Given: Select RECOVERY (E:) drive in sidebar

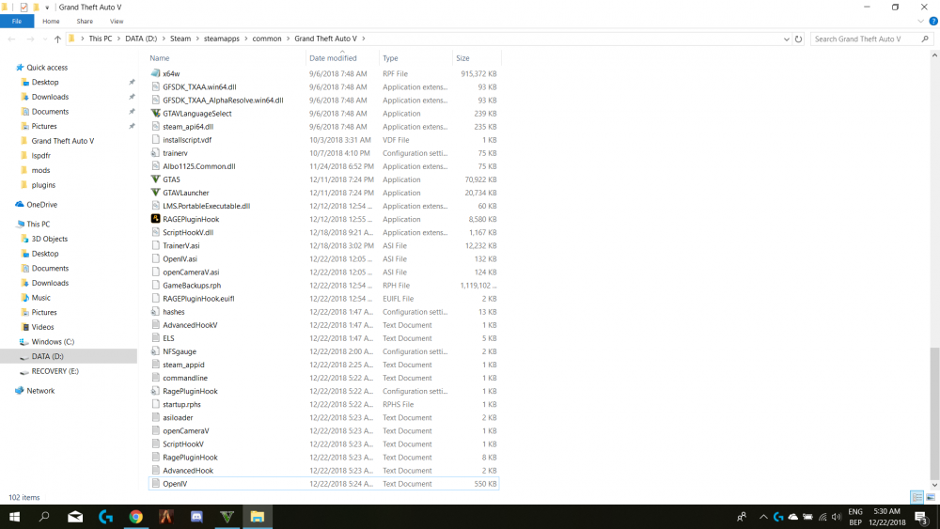Looking at the screenshot, I should coord(55,371).
